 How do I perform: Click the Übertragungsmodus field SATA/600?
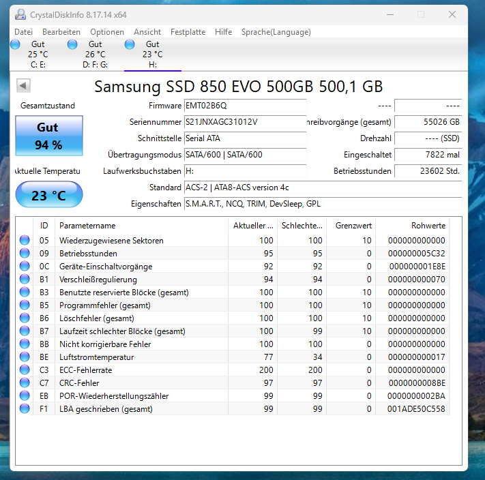tap(246, 155)
